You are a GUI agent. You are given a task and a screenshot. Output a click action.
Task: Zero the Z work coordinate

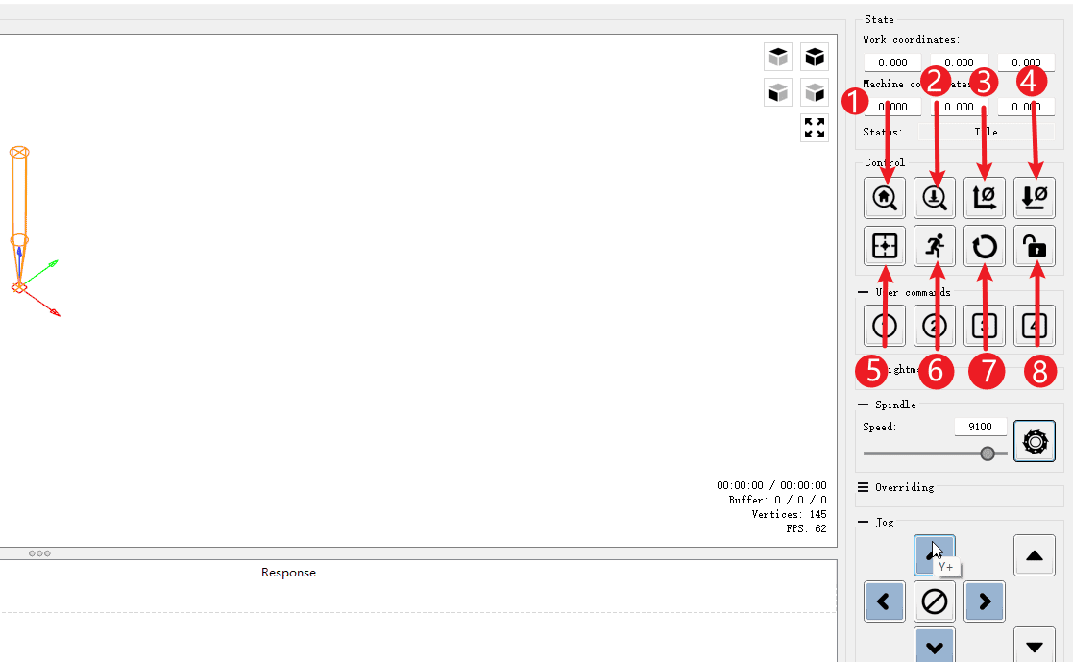pos(1035,197)
